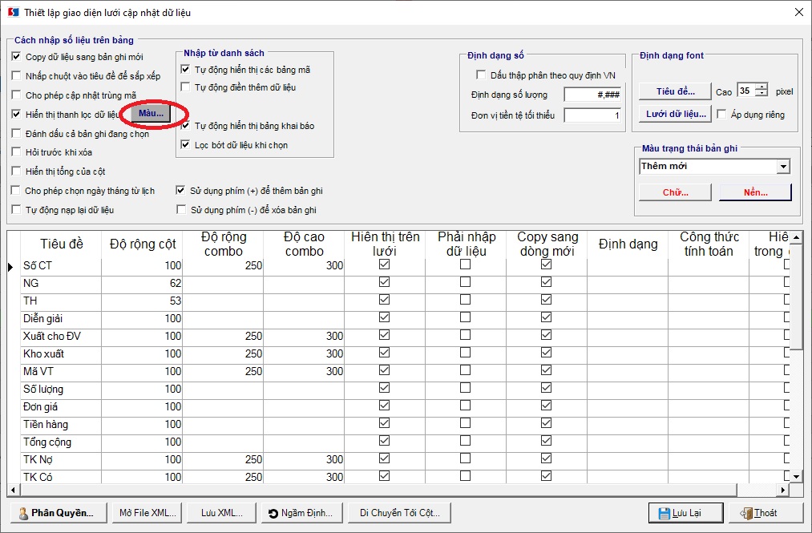Toggle Hiển thị trên lưới for Đơn giá row
The image size is (812, 533).
tap(384, 406)
